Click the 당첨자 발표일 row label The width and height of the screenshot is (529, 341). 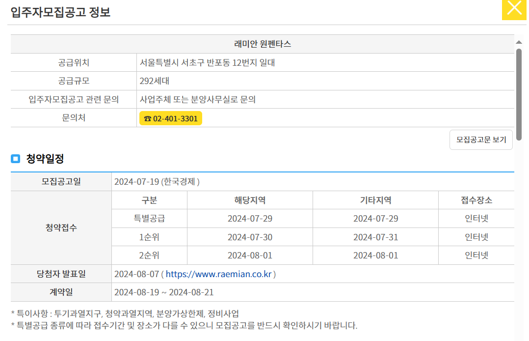tap(60, 274)
